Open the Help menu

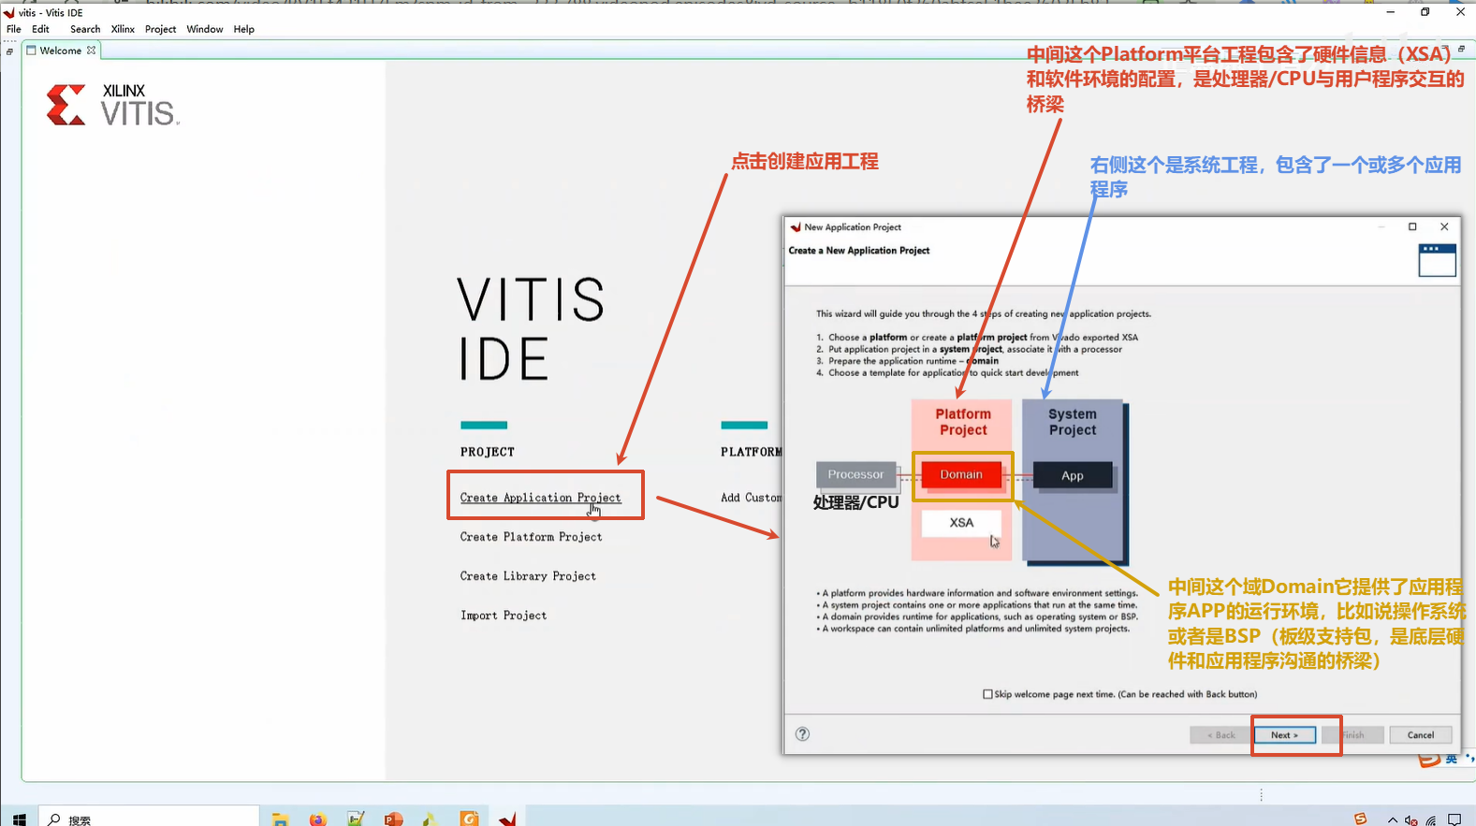(x=244, y=29)
